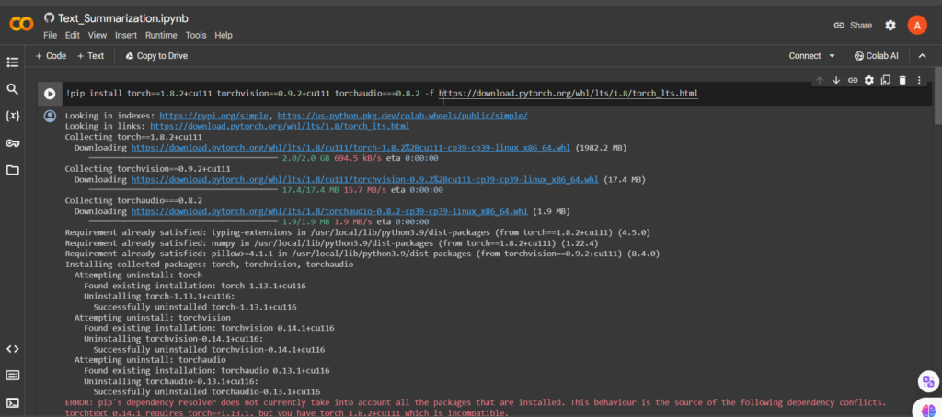Image resolution: width=942 pixels, height=417 pixels.
Task: Open the Runtime menu
Action: coord(161,36)
